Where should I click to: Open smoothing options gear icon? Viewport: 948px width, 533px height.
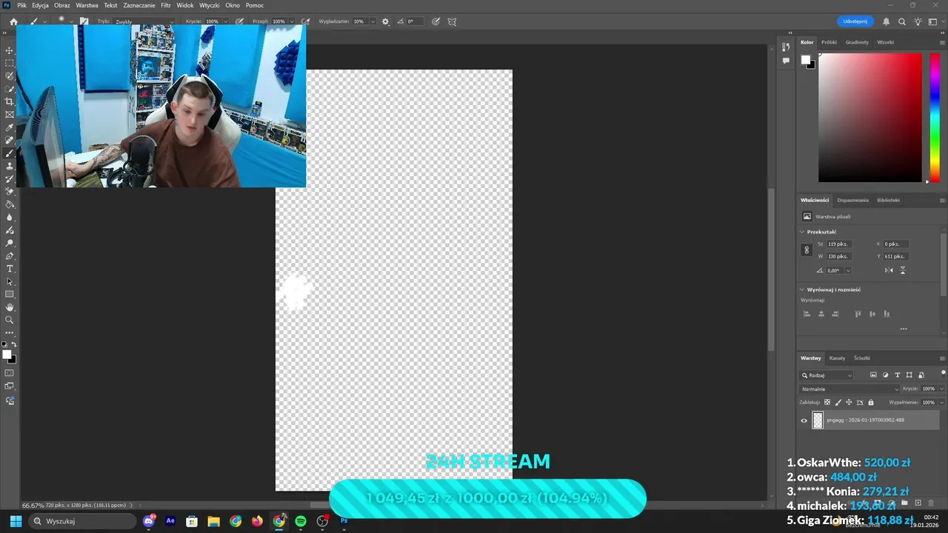[x=385, y=21]
